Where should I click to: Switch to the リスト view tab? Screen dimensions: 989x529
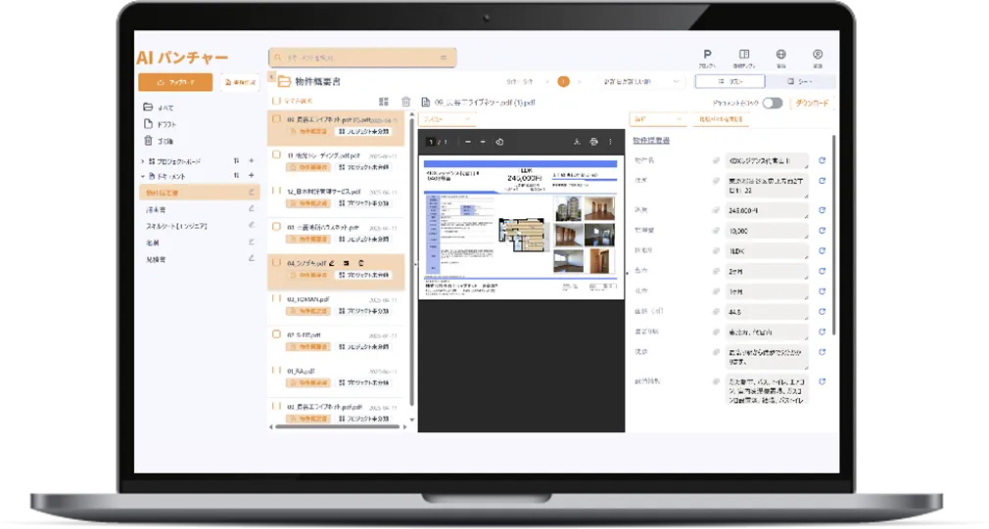coord(730,81)
